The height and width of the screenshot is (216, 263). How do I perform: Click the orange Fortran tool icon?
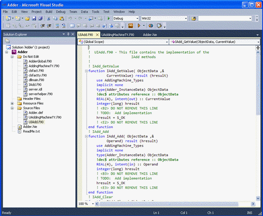coord(130,26)
